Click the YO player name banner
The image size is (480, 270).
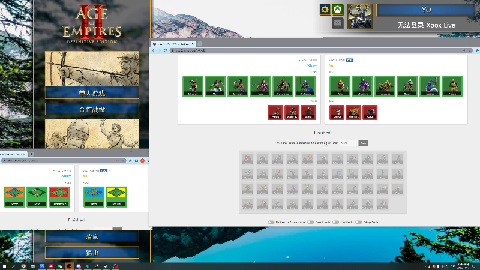(426, 10)
